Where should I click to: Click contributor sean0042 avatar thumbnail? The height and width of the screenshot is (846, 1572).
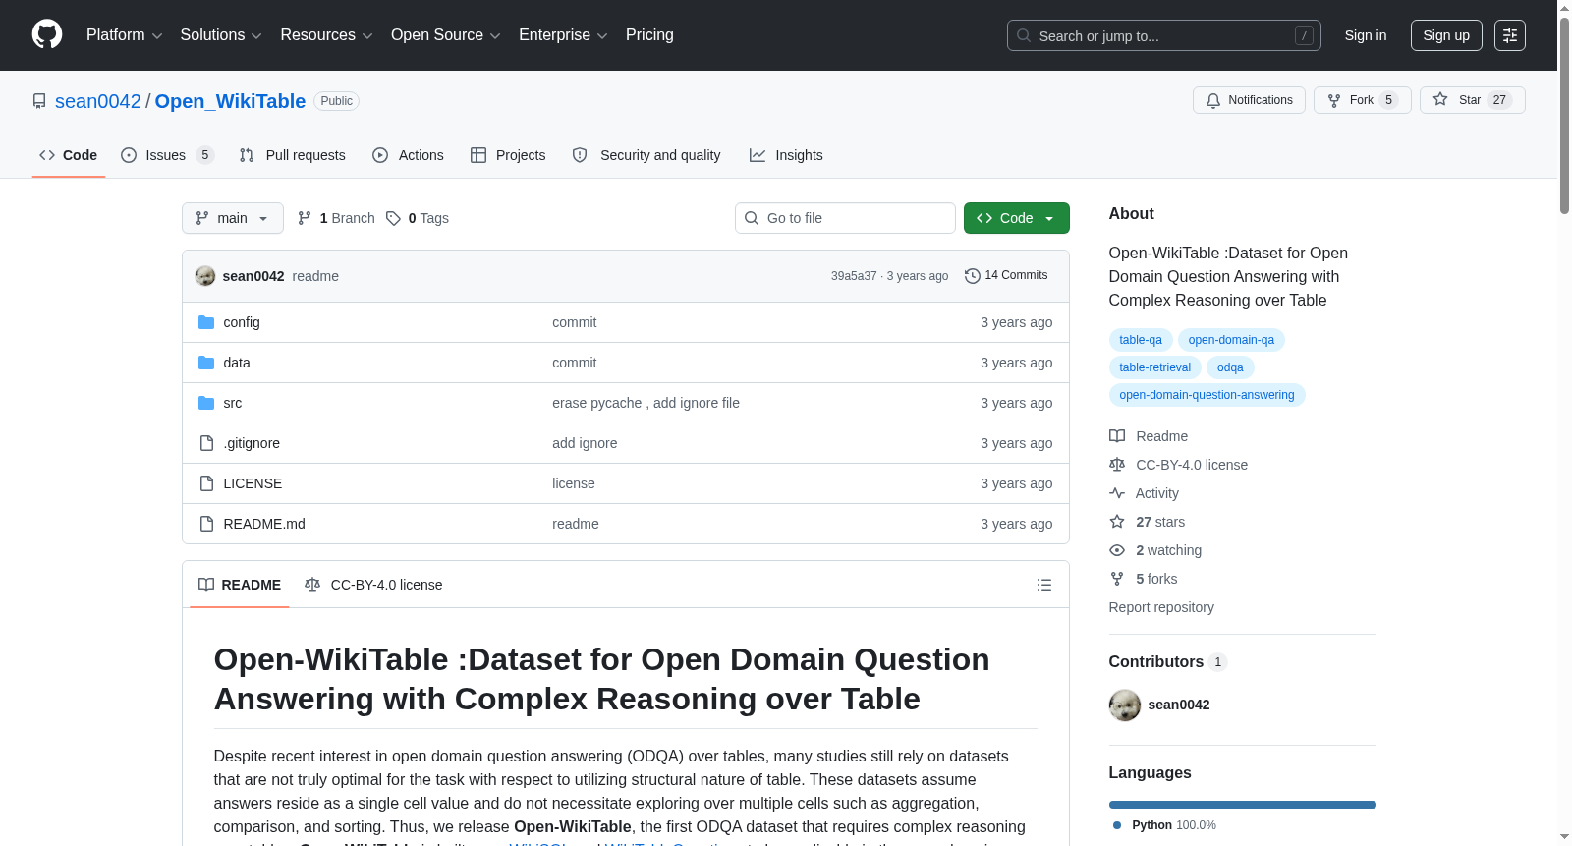tap(1125, 705)
